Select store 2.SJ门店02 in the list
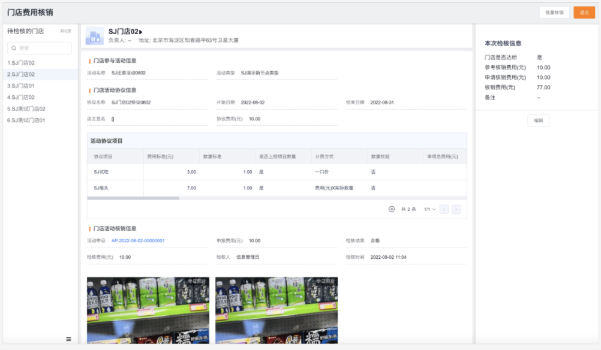The width and height of the screenshot is (601, 350). (x=40, y=74)
